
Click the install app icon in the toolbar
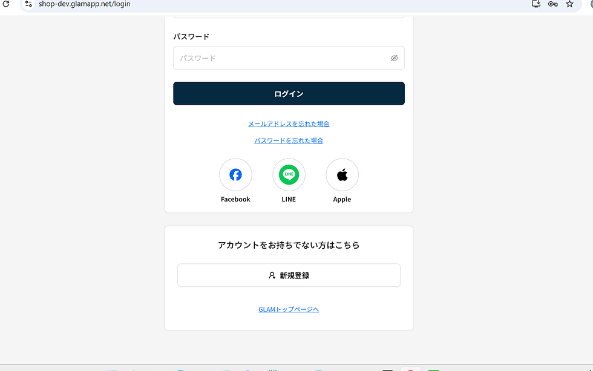535,4
